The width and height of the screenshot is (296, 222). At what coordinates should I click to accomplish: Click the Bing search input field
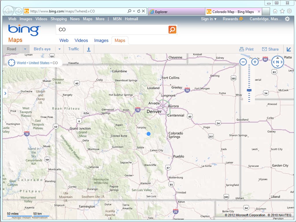[x=112, y=30]
